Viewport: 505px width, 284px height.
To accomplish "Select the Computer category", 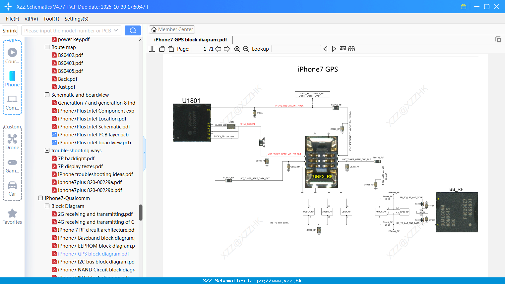I will coord(12,103).
